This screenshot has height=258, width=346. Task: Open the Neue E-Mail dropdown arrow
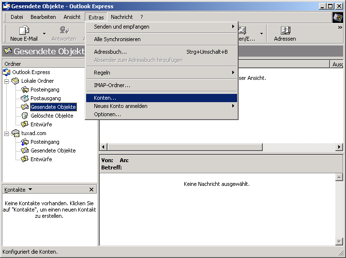tap(44, 33)
